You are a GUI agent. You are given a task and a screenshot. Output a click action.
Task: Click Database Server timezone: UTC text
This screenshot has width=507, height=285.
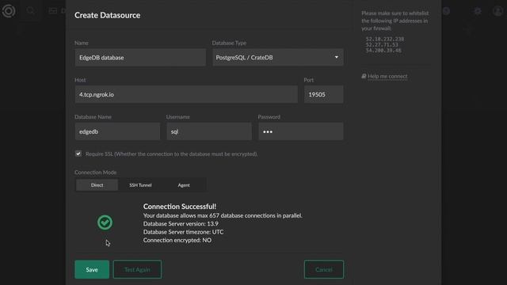tap(183, 232)
